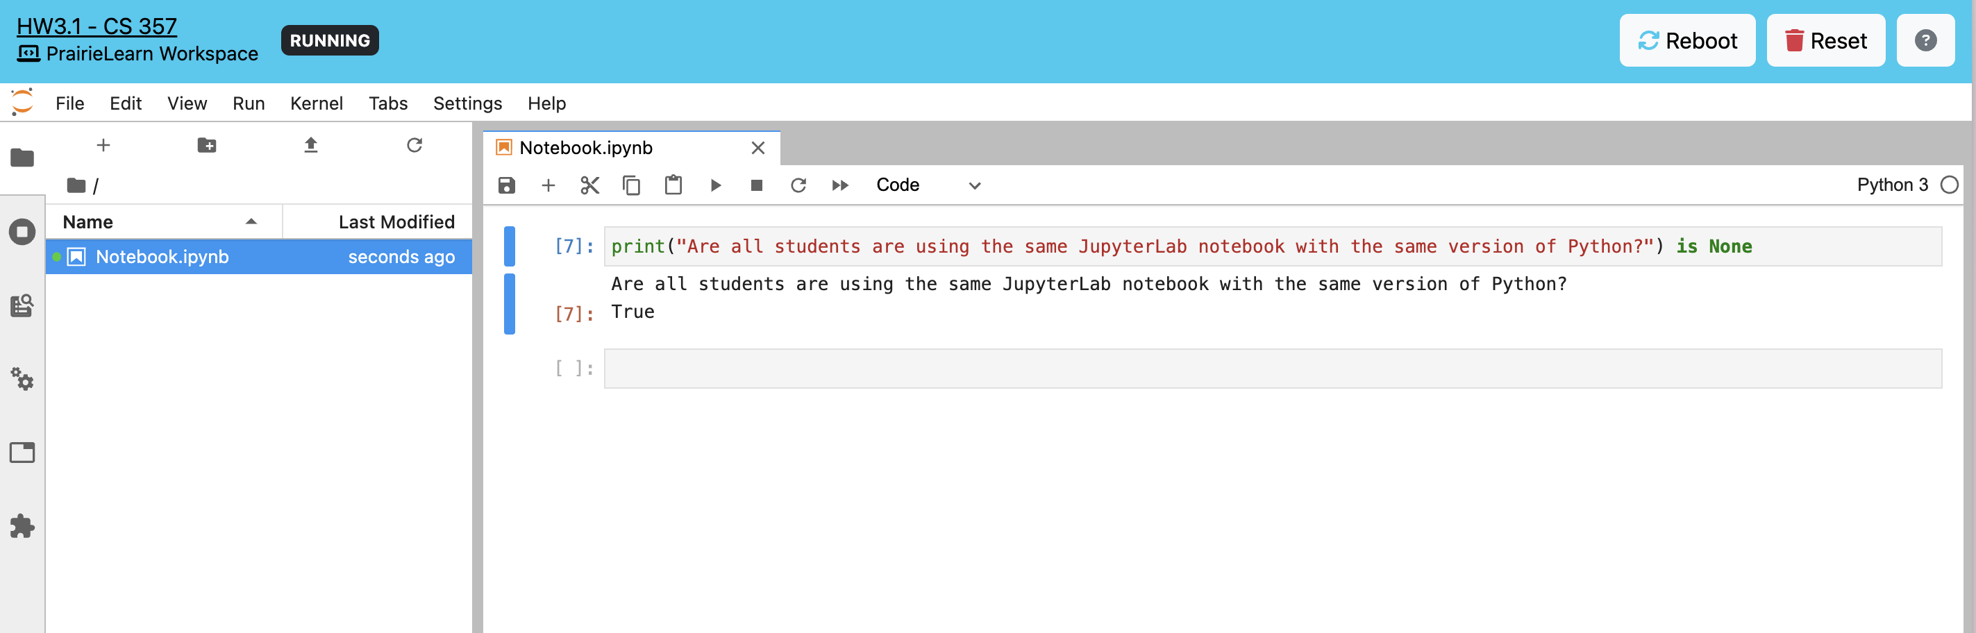Open the Kernel menu
Viewport: 1976px width, 633px height.
[316, 103]
